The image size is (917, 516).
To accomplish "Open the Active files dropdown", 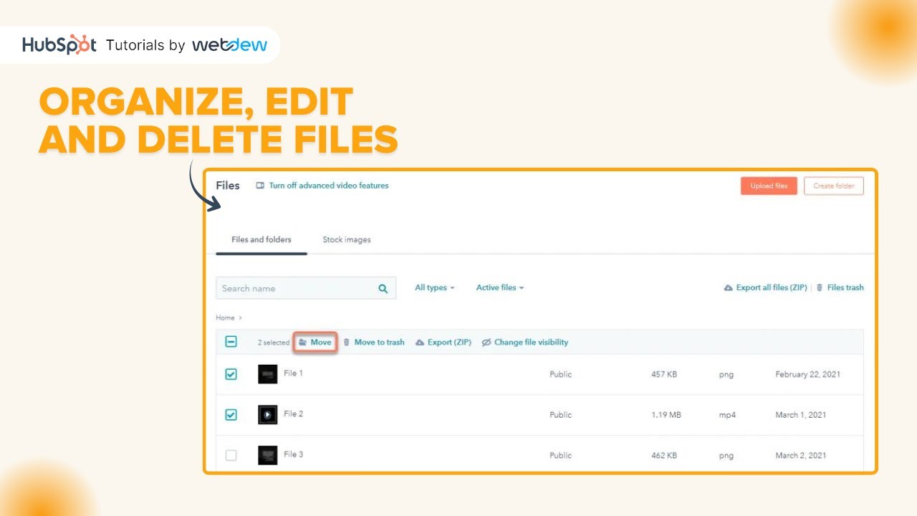I will [x=500, y=287].
